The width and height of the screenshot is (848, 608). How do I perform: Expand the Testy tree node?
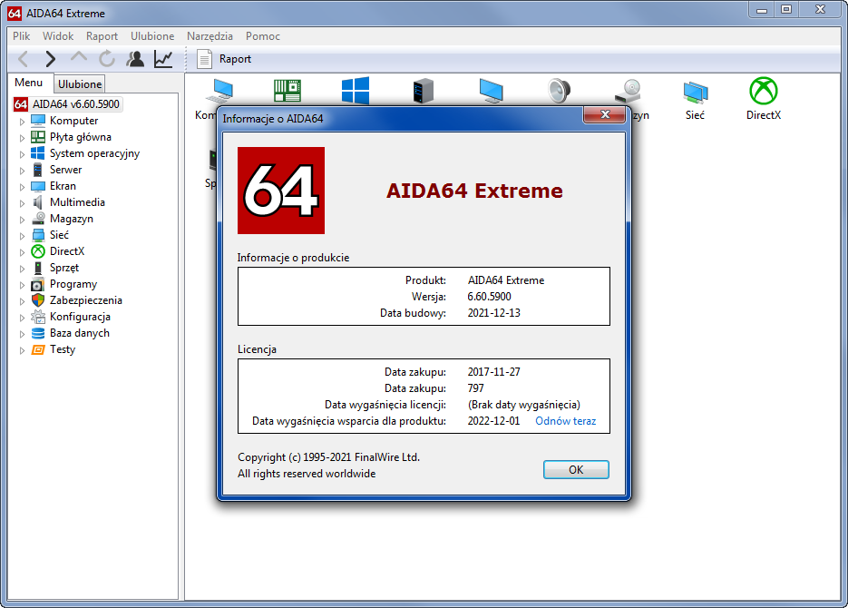click(x=22, y=350)
